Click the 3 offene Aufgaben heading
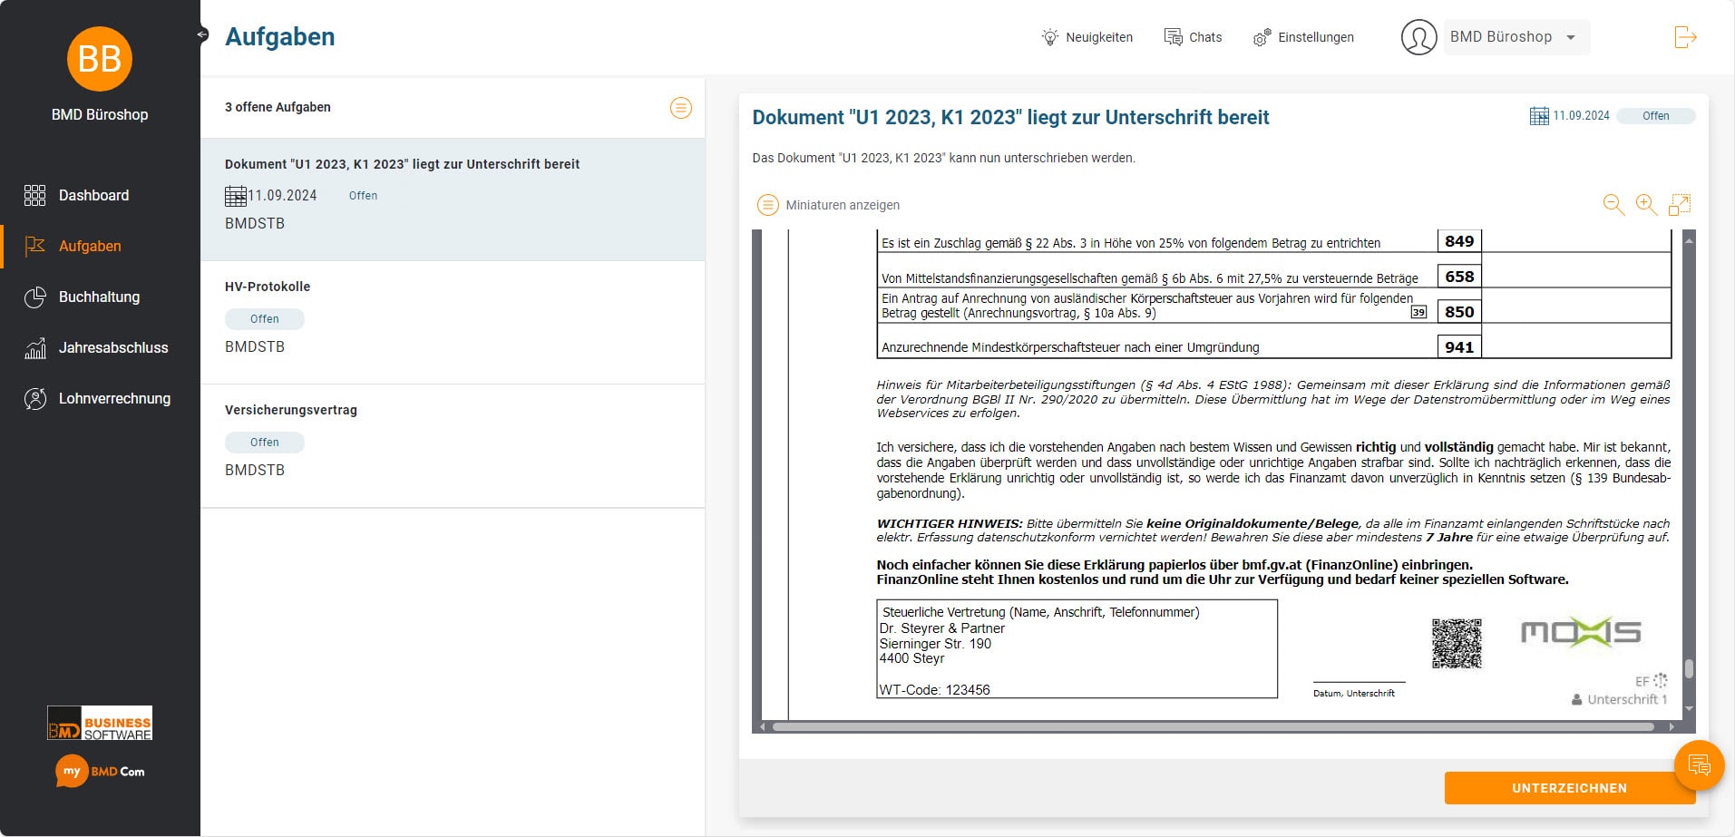The image size is (1735, 837). 278,107
